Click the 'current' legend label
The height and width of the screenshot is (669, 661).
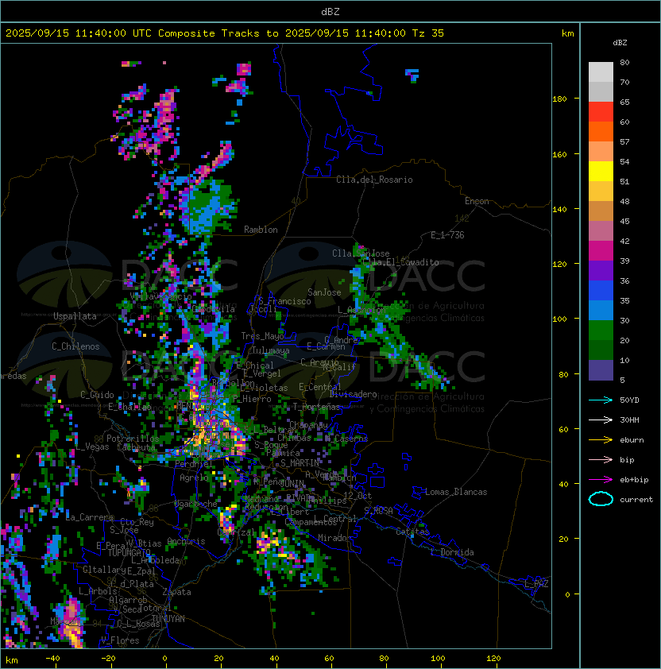pos(636,500)
